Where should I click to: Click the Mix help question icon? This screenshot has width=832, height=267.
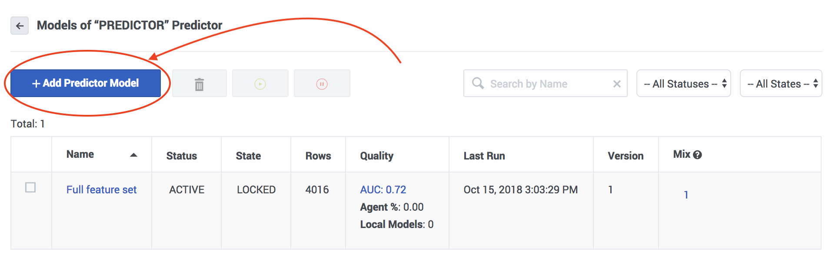[698, 155]
